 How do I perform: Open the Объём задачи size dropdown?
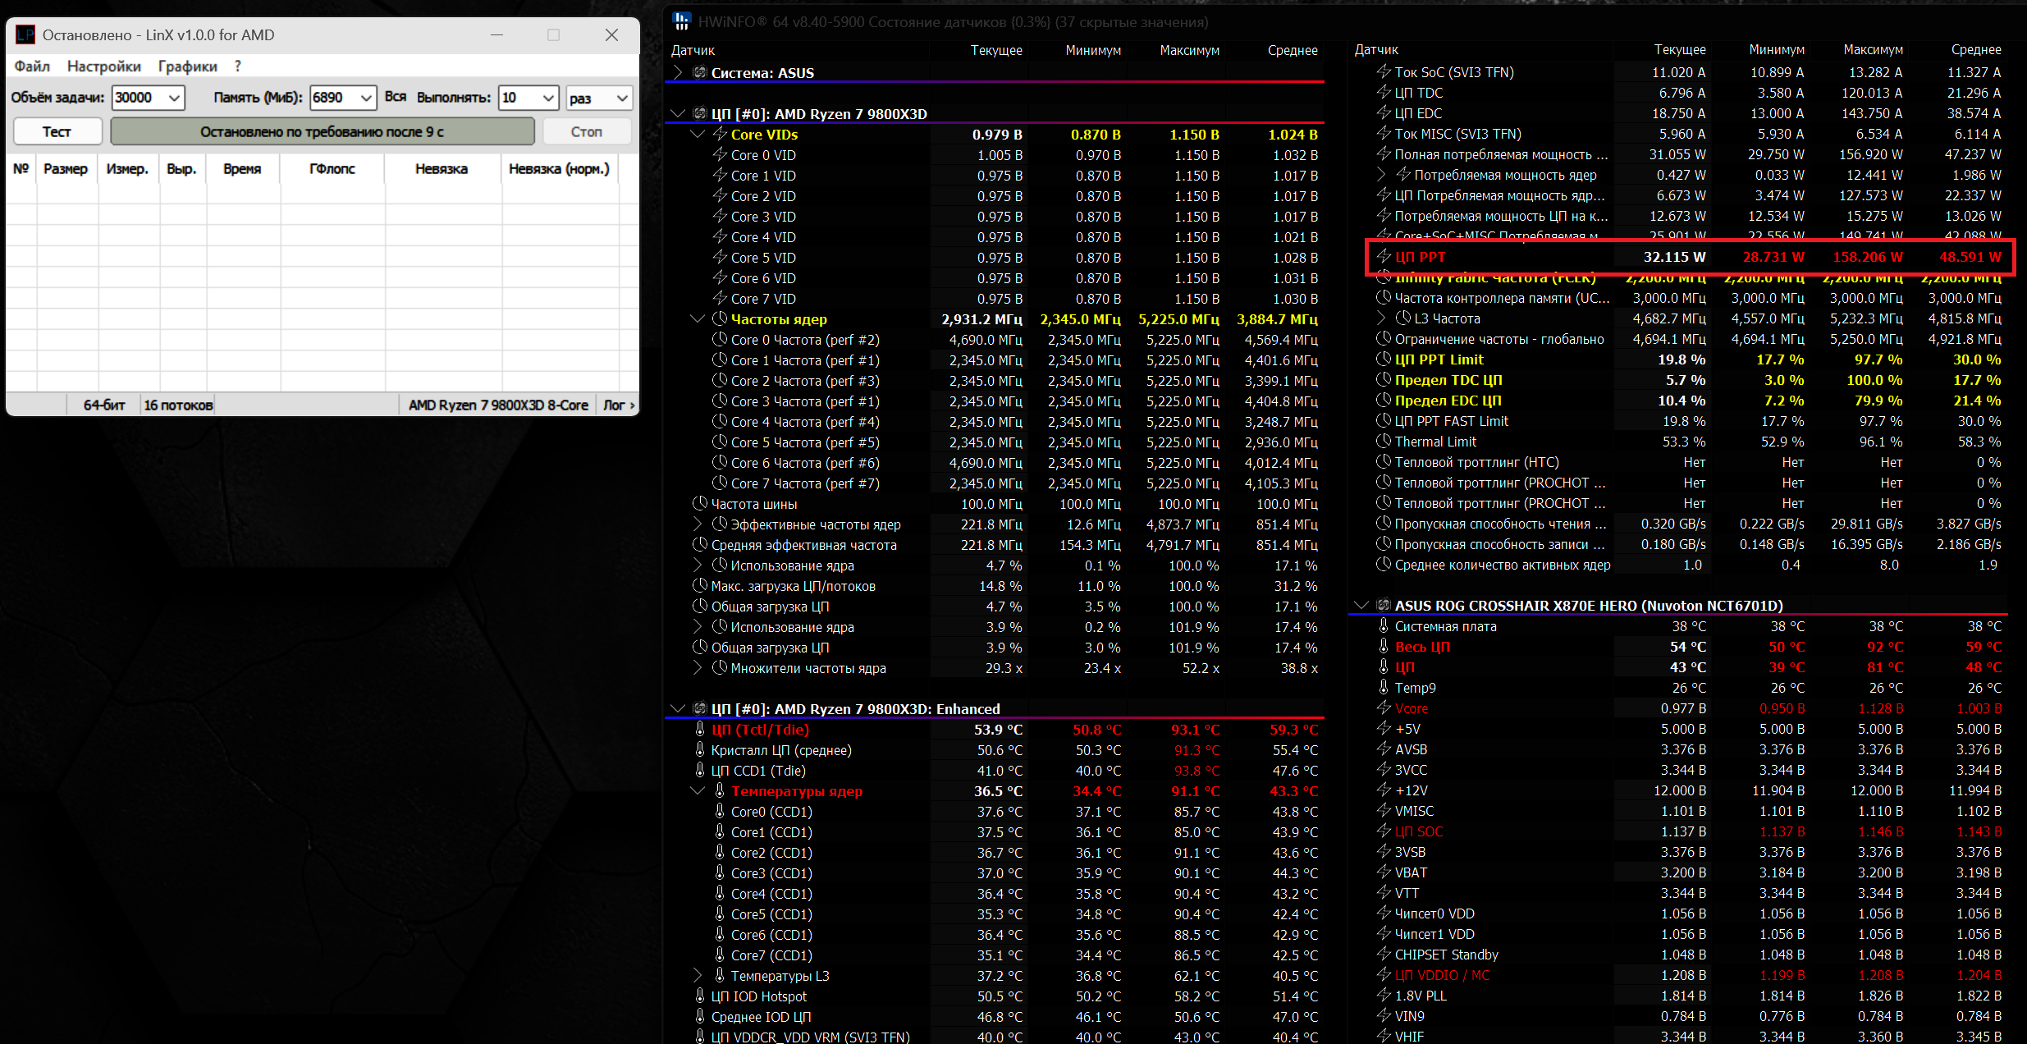point(174,98)
